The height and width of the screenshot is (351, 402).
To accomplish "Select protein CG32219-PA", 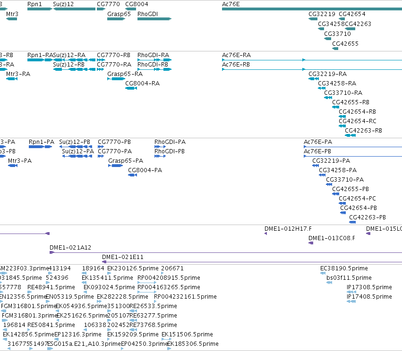I will pyautogui.click(x=331, y=161).
